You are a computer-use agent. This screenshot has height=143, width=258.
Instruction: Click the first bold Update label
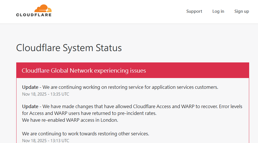click(30, 87)
